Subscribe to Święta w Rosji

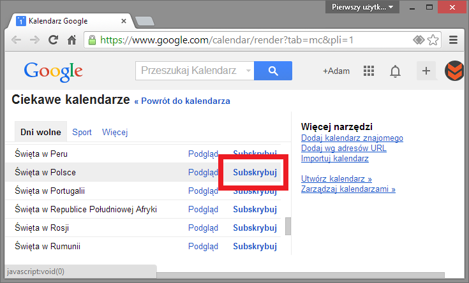255,228
